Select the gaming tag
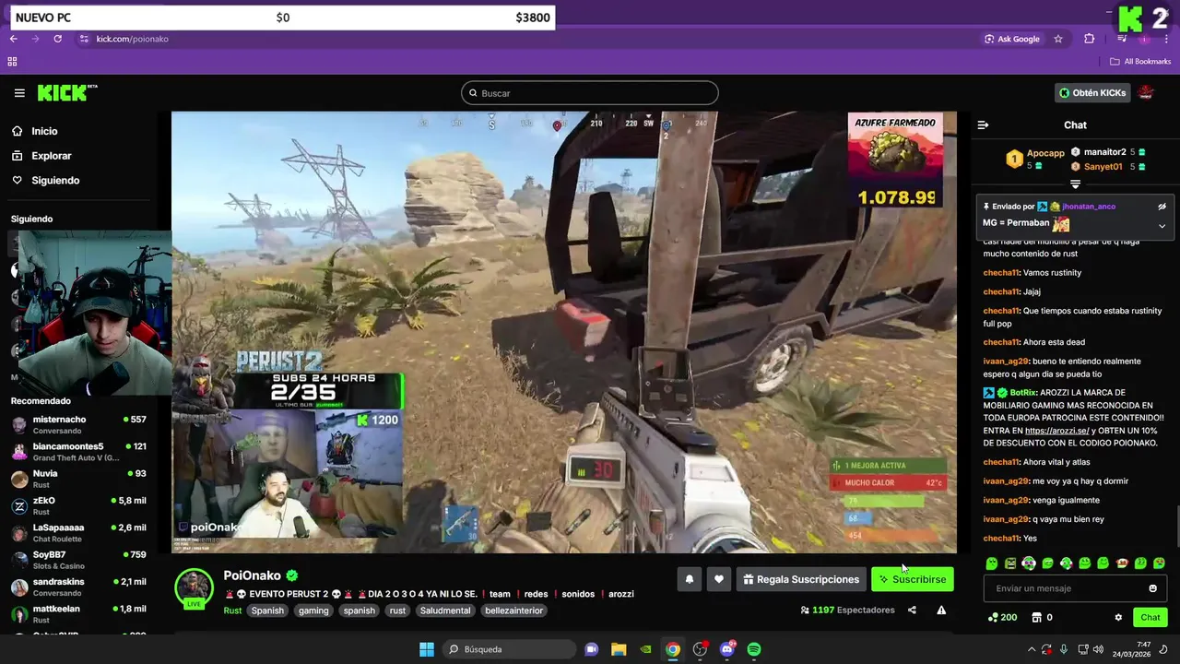Screen dimensions: 1180x664 pos(313,611)
